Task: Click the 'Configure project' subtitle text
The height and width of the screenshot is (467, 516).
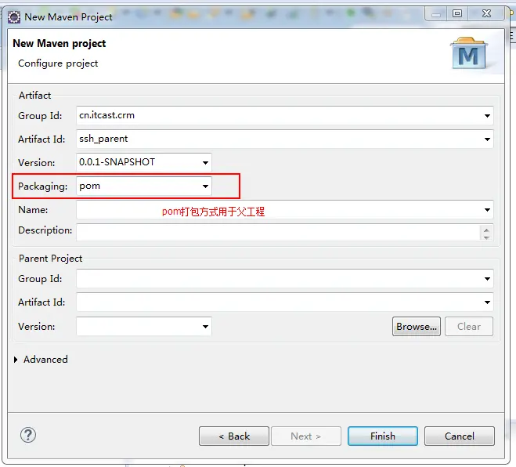Action: point(58,63)
